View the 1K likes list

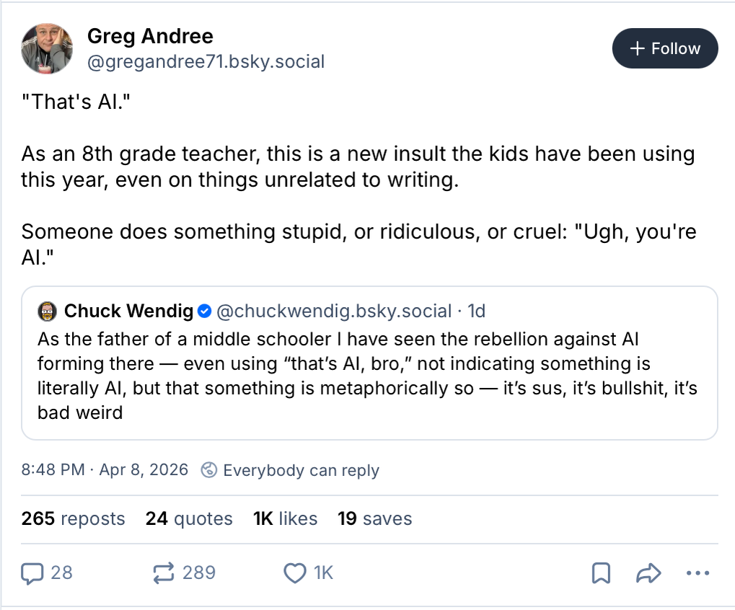[x=285, y=518]
